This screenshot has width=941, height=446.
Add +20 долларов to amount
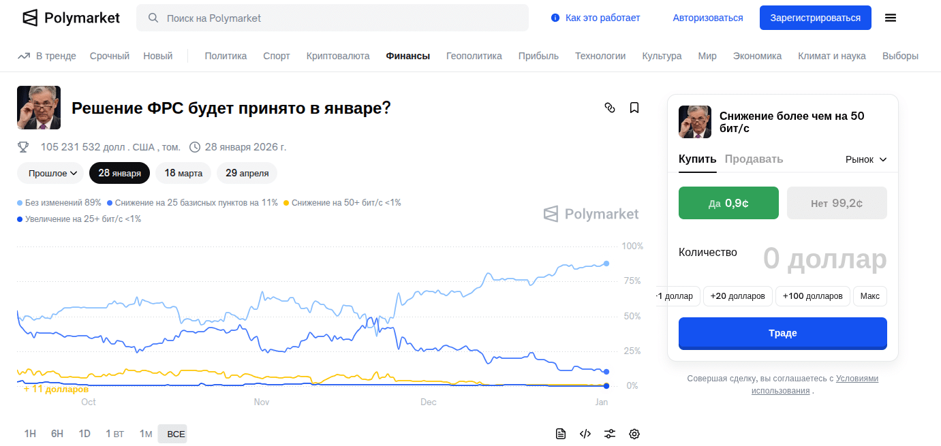tap(738, 296)
